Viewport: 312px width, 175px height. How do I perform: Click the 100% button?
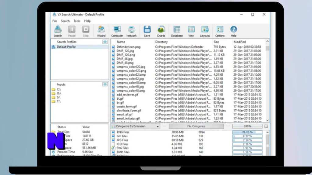pyautogui.click(x=247, y=126)
